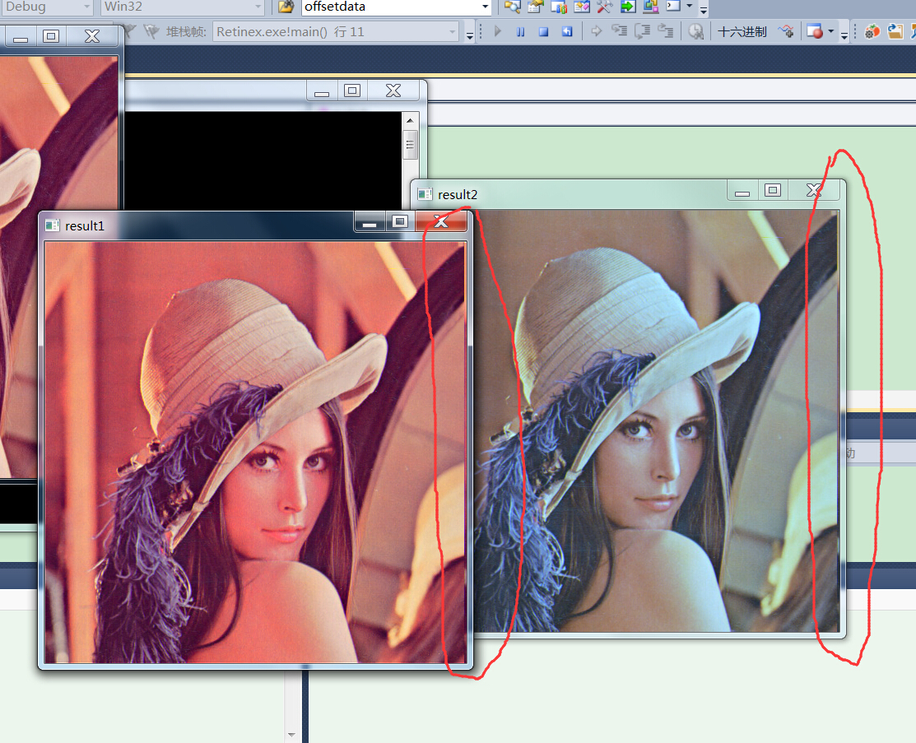Viewport: 916px width, 743px height.
Task: Maximize the result2 window
Action: [x=773, y=190]
